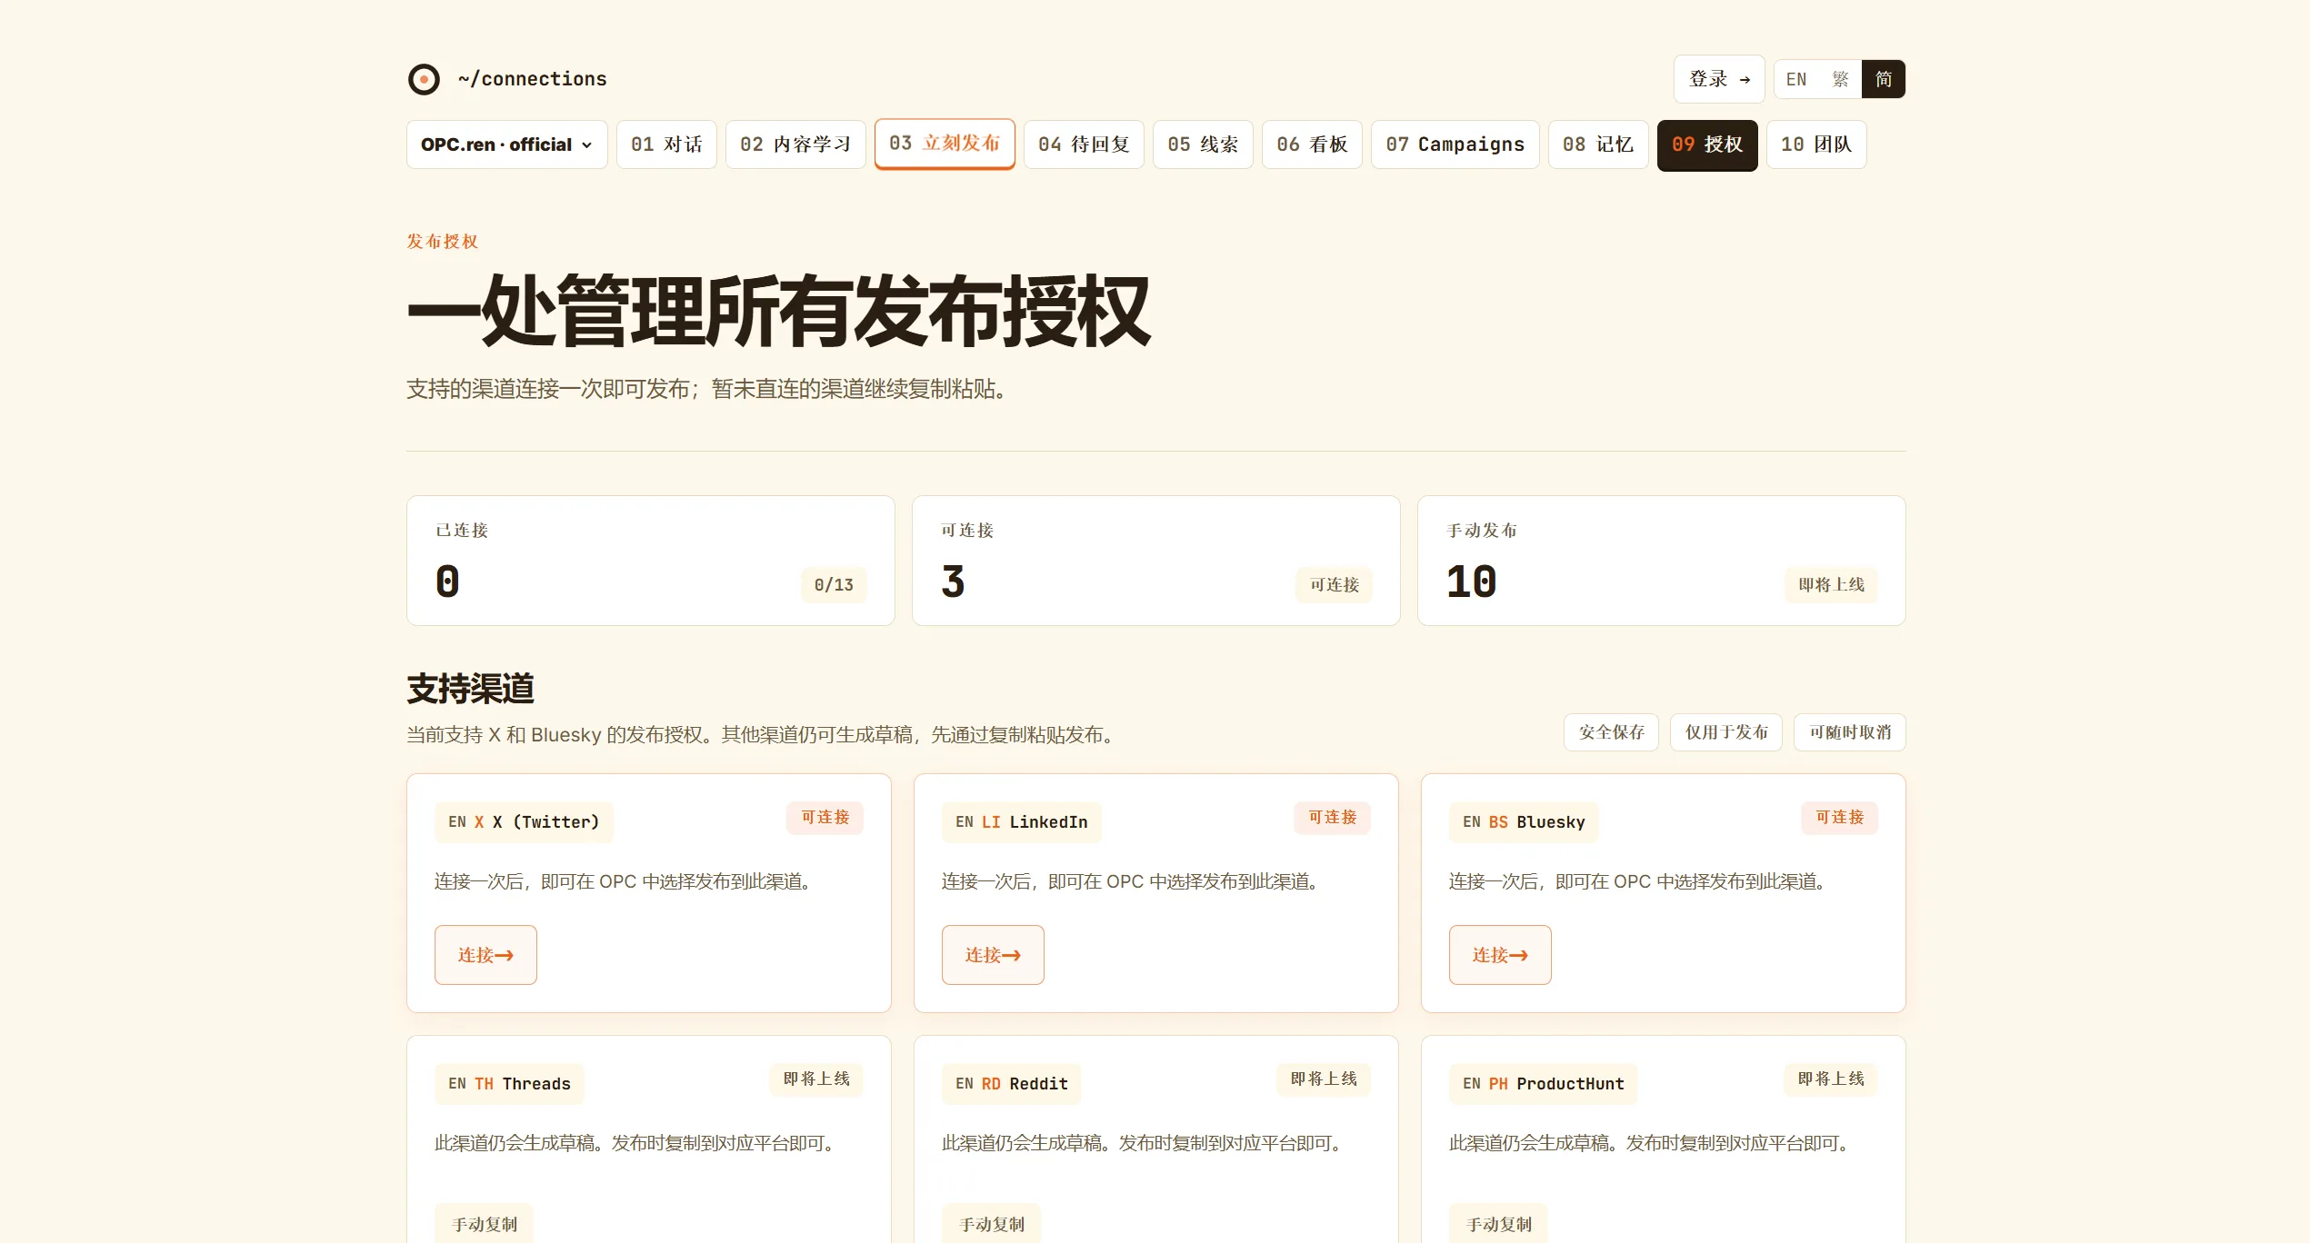Image resolution: width=2310 pixels, height=1243 pixels.
Task: Click the 支持渠道 section heading
Action: click(470, 689)
